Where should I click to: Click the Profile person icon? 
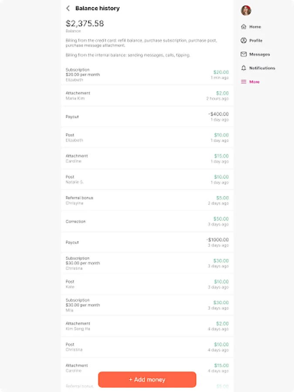tap(244, 41)
